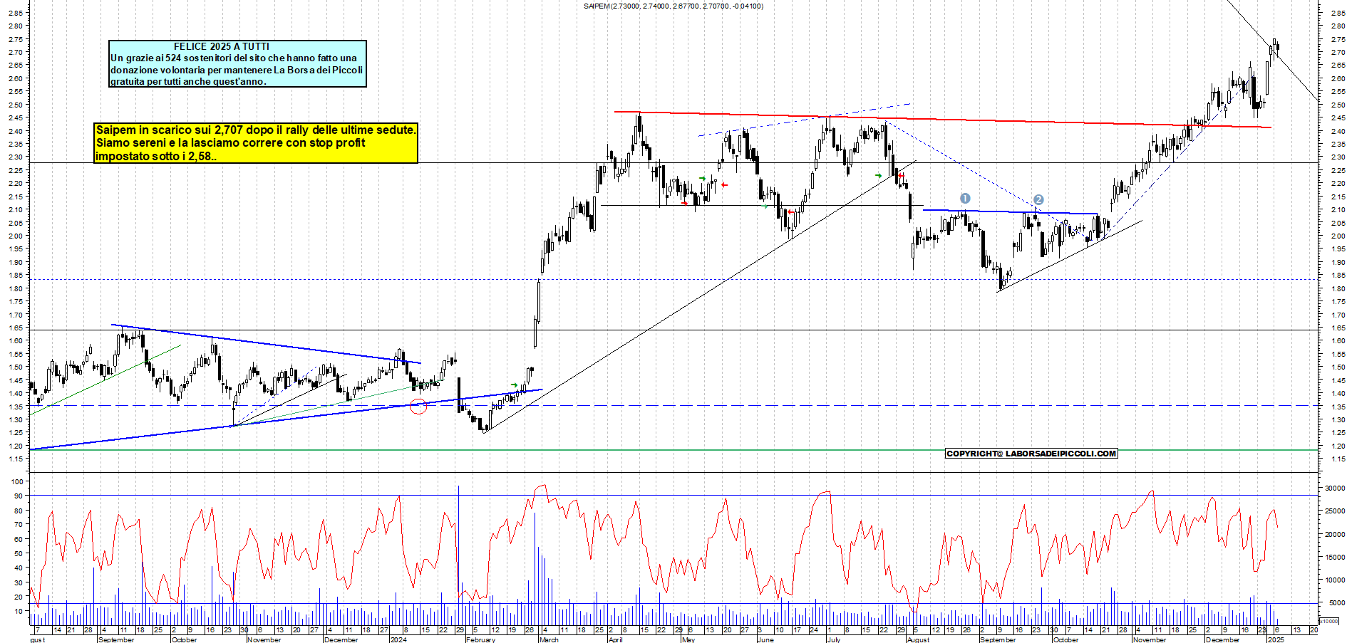The height and width of the screenshot is (643, 1347).
Task: Click the August month label on time axis
Action: (x=918, y=639)
